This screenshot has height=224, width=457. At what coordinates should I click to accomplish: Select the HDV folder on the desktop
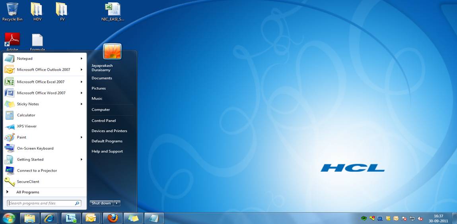(37, 12)
